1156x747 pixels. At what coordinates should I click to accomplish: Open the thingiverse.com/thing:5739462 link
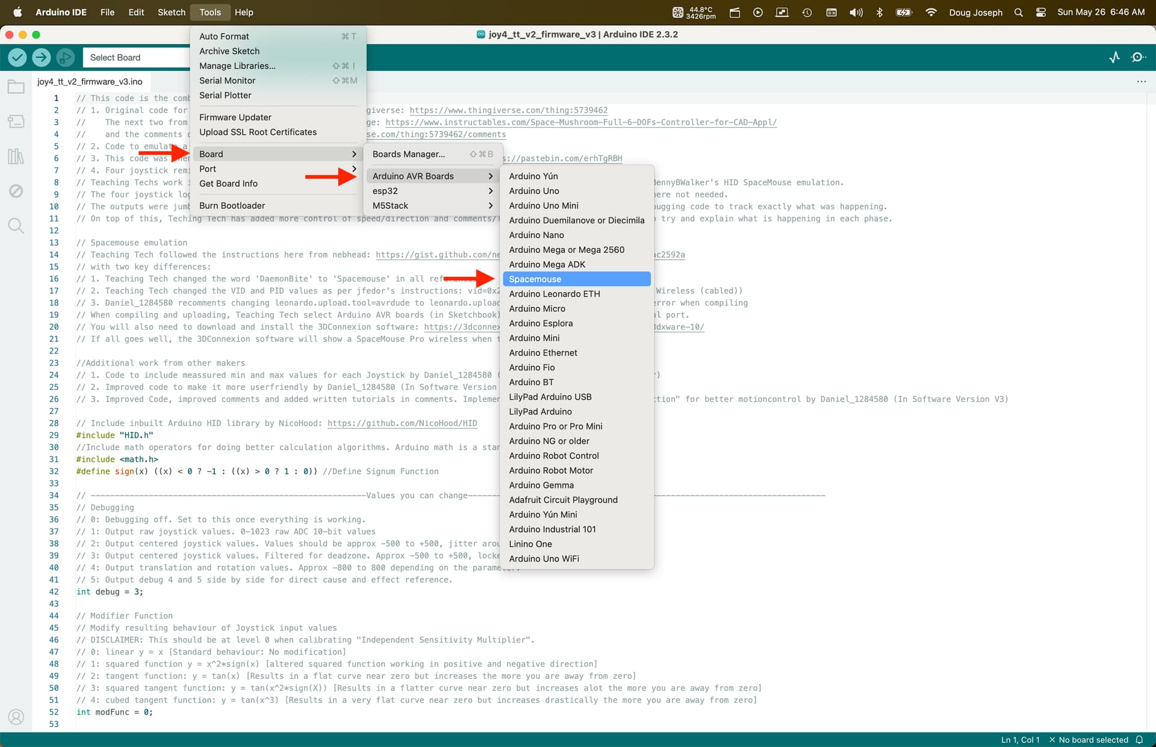(508, 110)
